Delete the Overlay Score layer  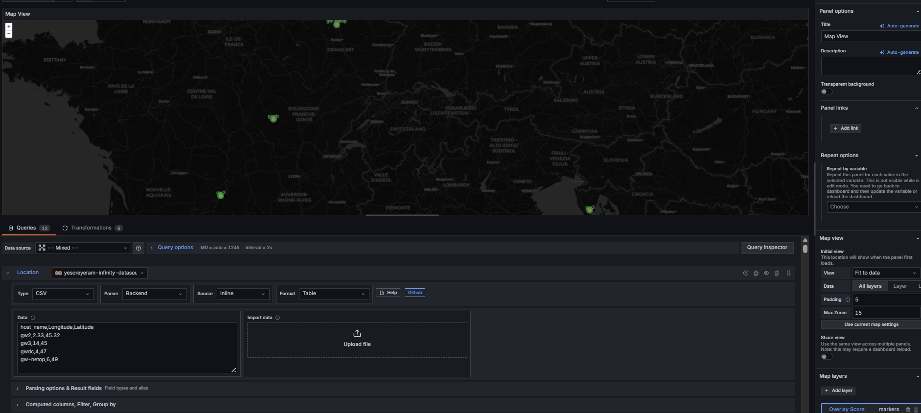[x=908, y=410]
